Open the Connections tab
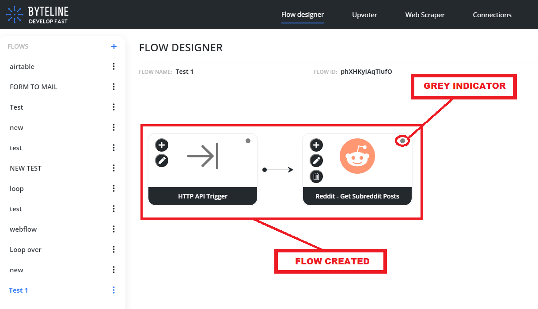 point(492,15)
